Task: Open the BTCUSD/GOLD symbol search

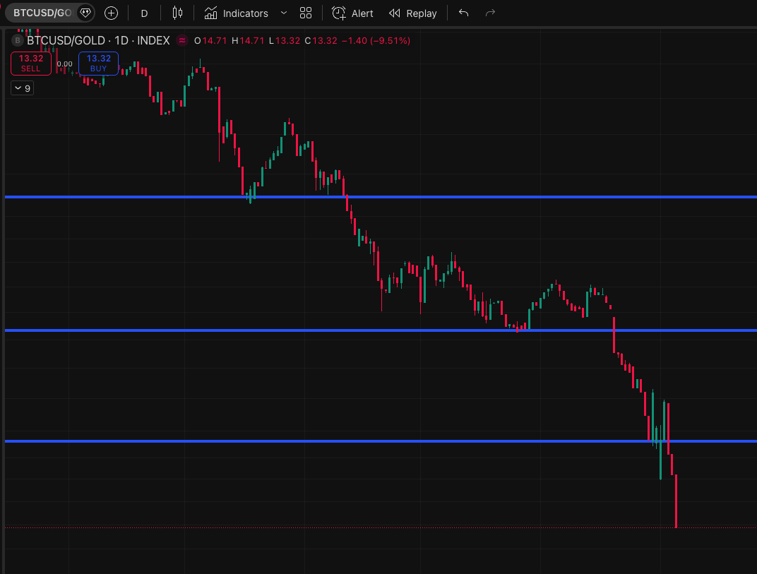Action: click(x=42, y=13)
